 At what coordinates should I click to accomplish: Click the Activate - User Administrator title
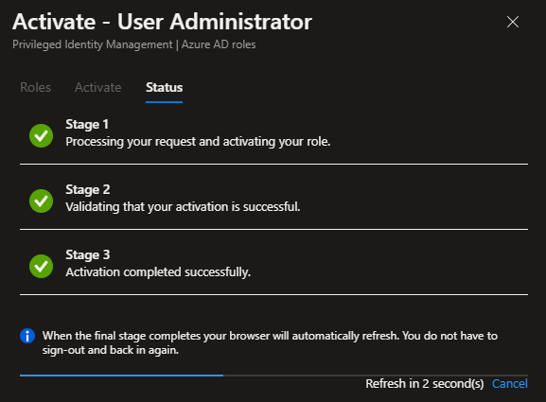pos(162,22)
